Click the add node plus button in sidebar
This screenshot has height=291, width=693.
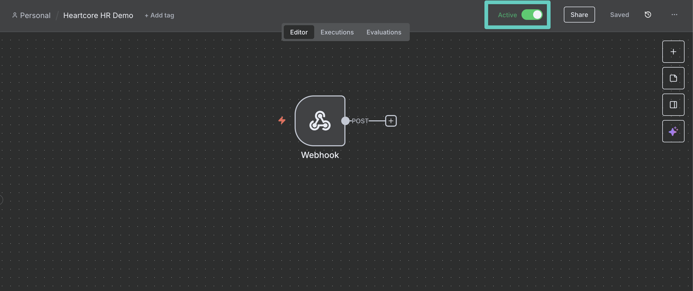click(x=673, y=52)
